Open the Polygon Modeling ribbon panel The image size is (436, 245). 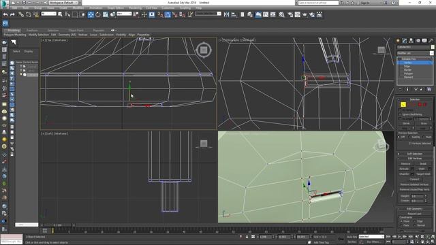pyautogui.click(x=15, y=35)
